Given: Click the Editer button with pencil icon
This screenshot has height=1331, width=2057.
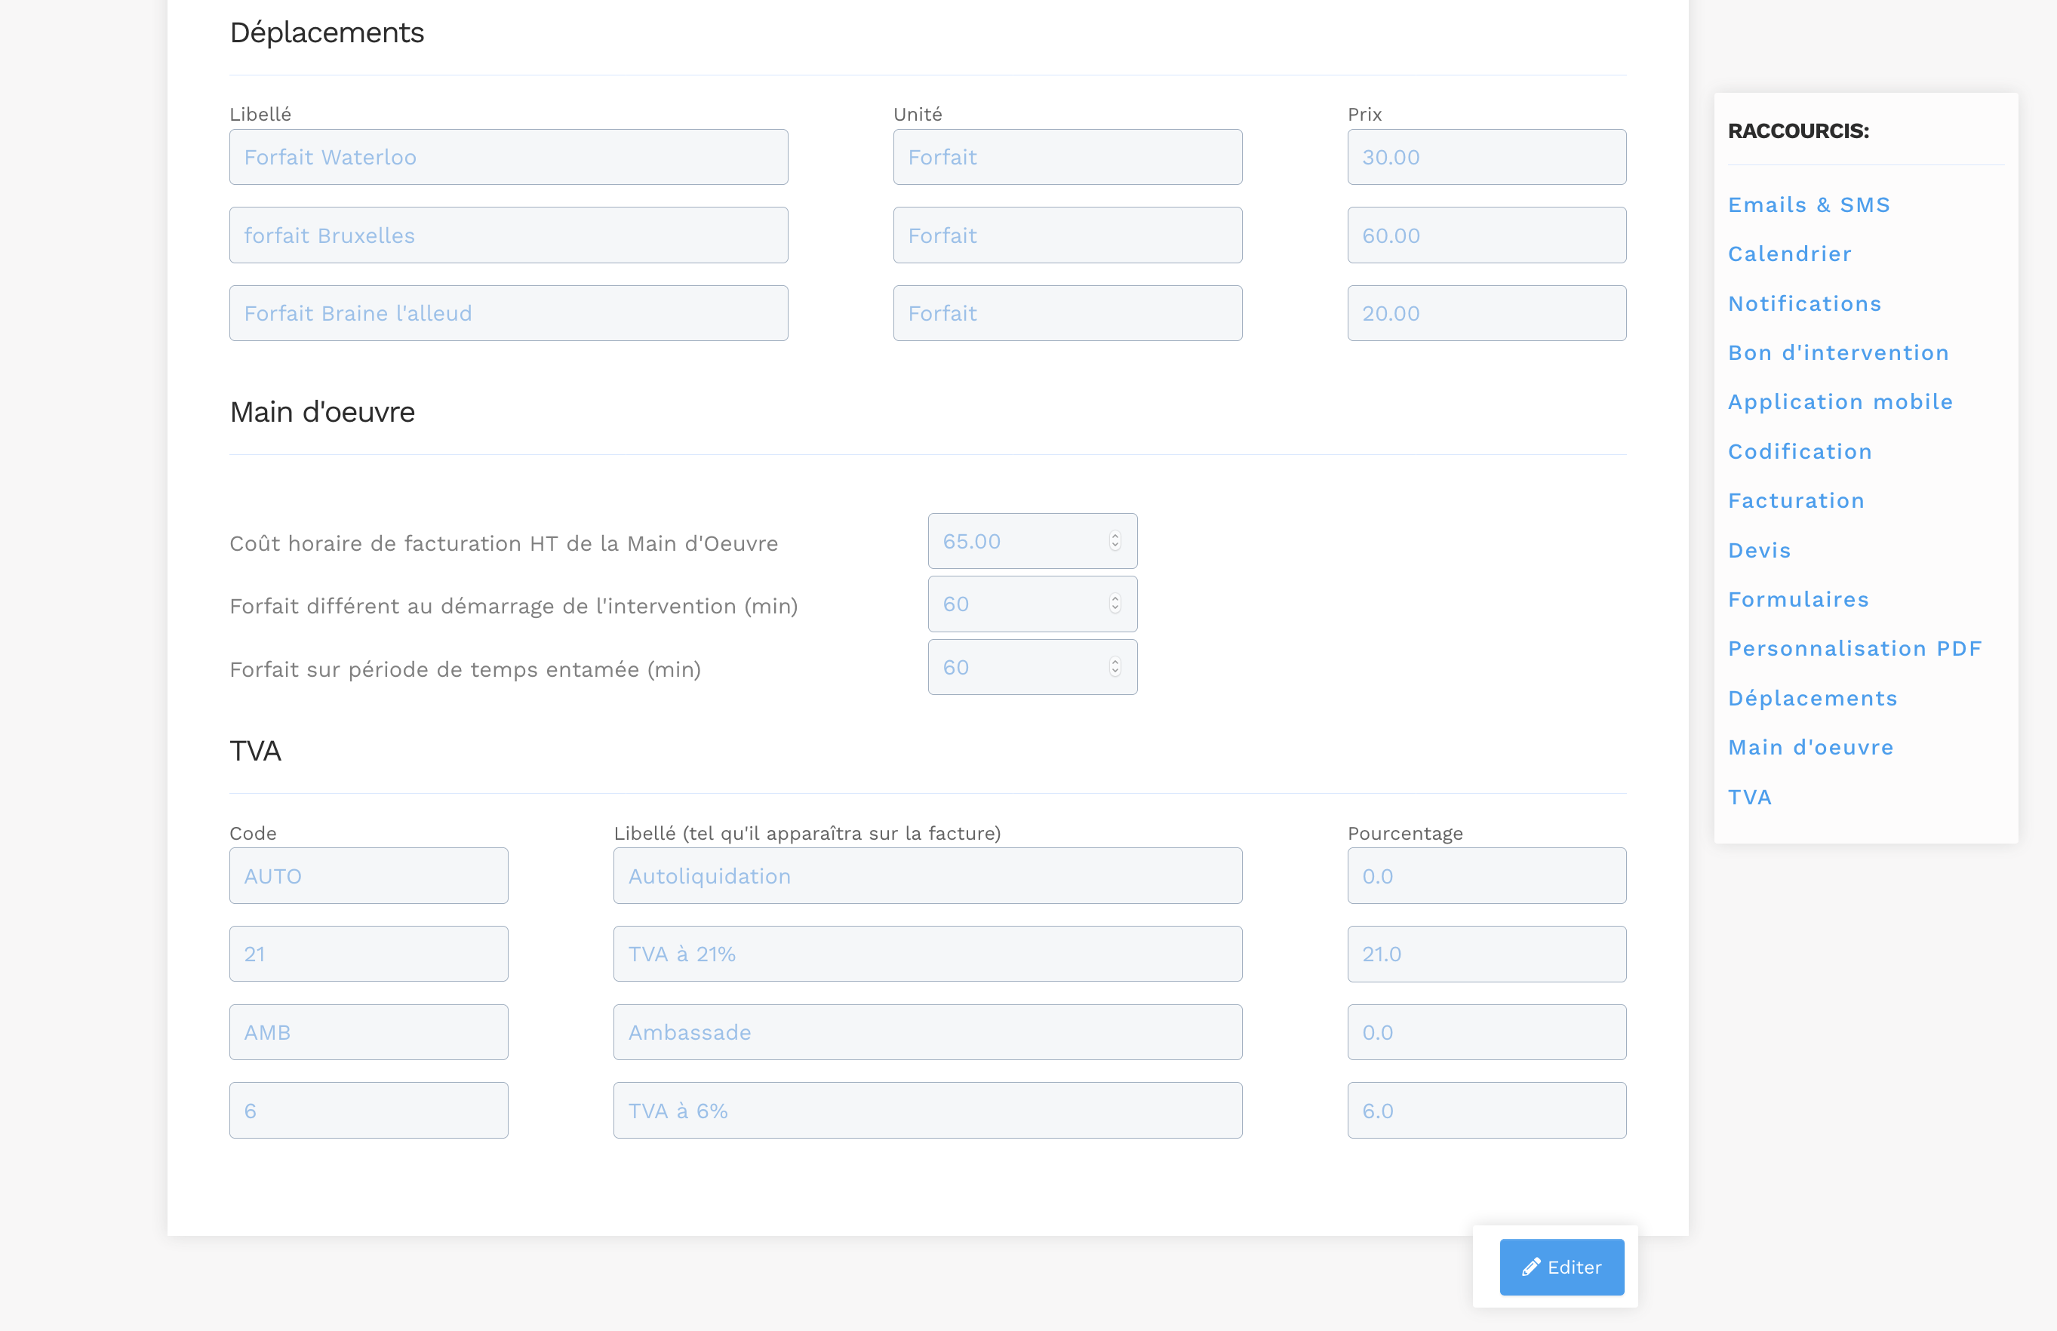Looking at the screenshot, I should [x=1561, y=1267].
